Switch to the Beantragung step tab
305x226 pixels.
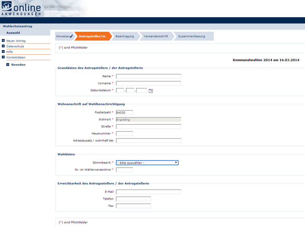pos(125,36)
